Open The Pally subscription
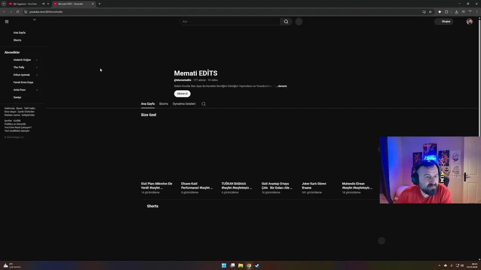481x270 pixels. click(x=19, y=67)
